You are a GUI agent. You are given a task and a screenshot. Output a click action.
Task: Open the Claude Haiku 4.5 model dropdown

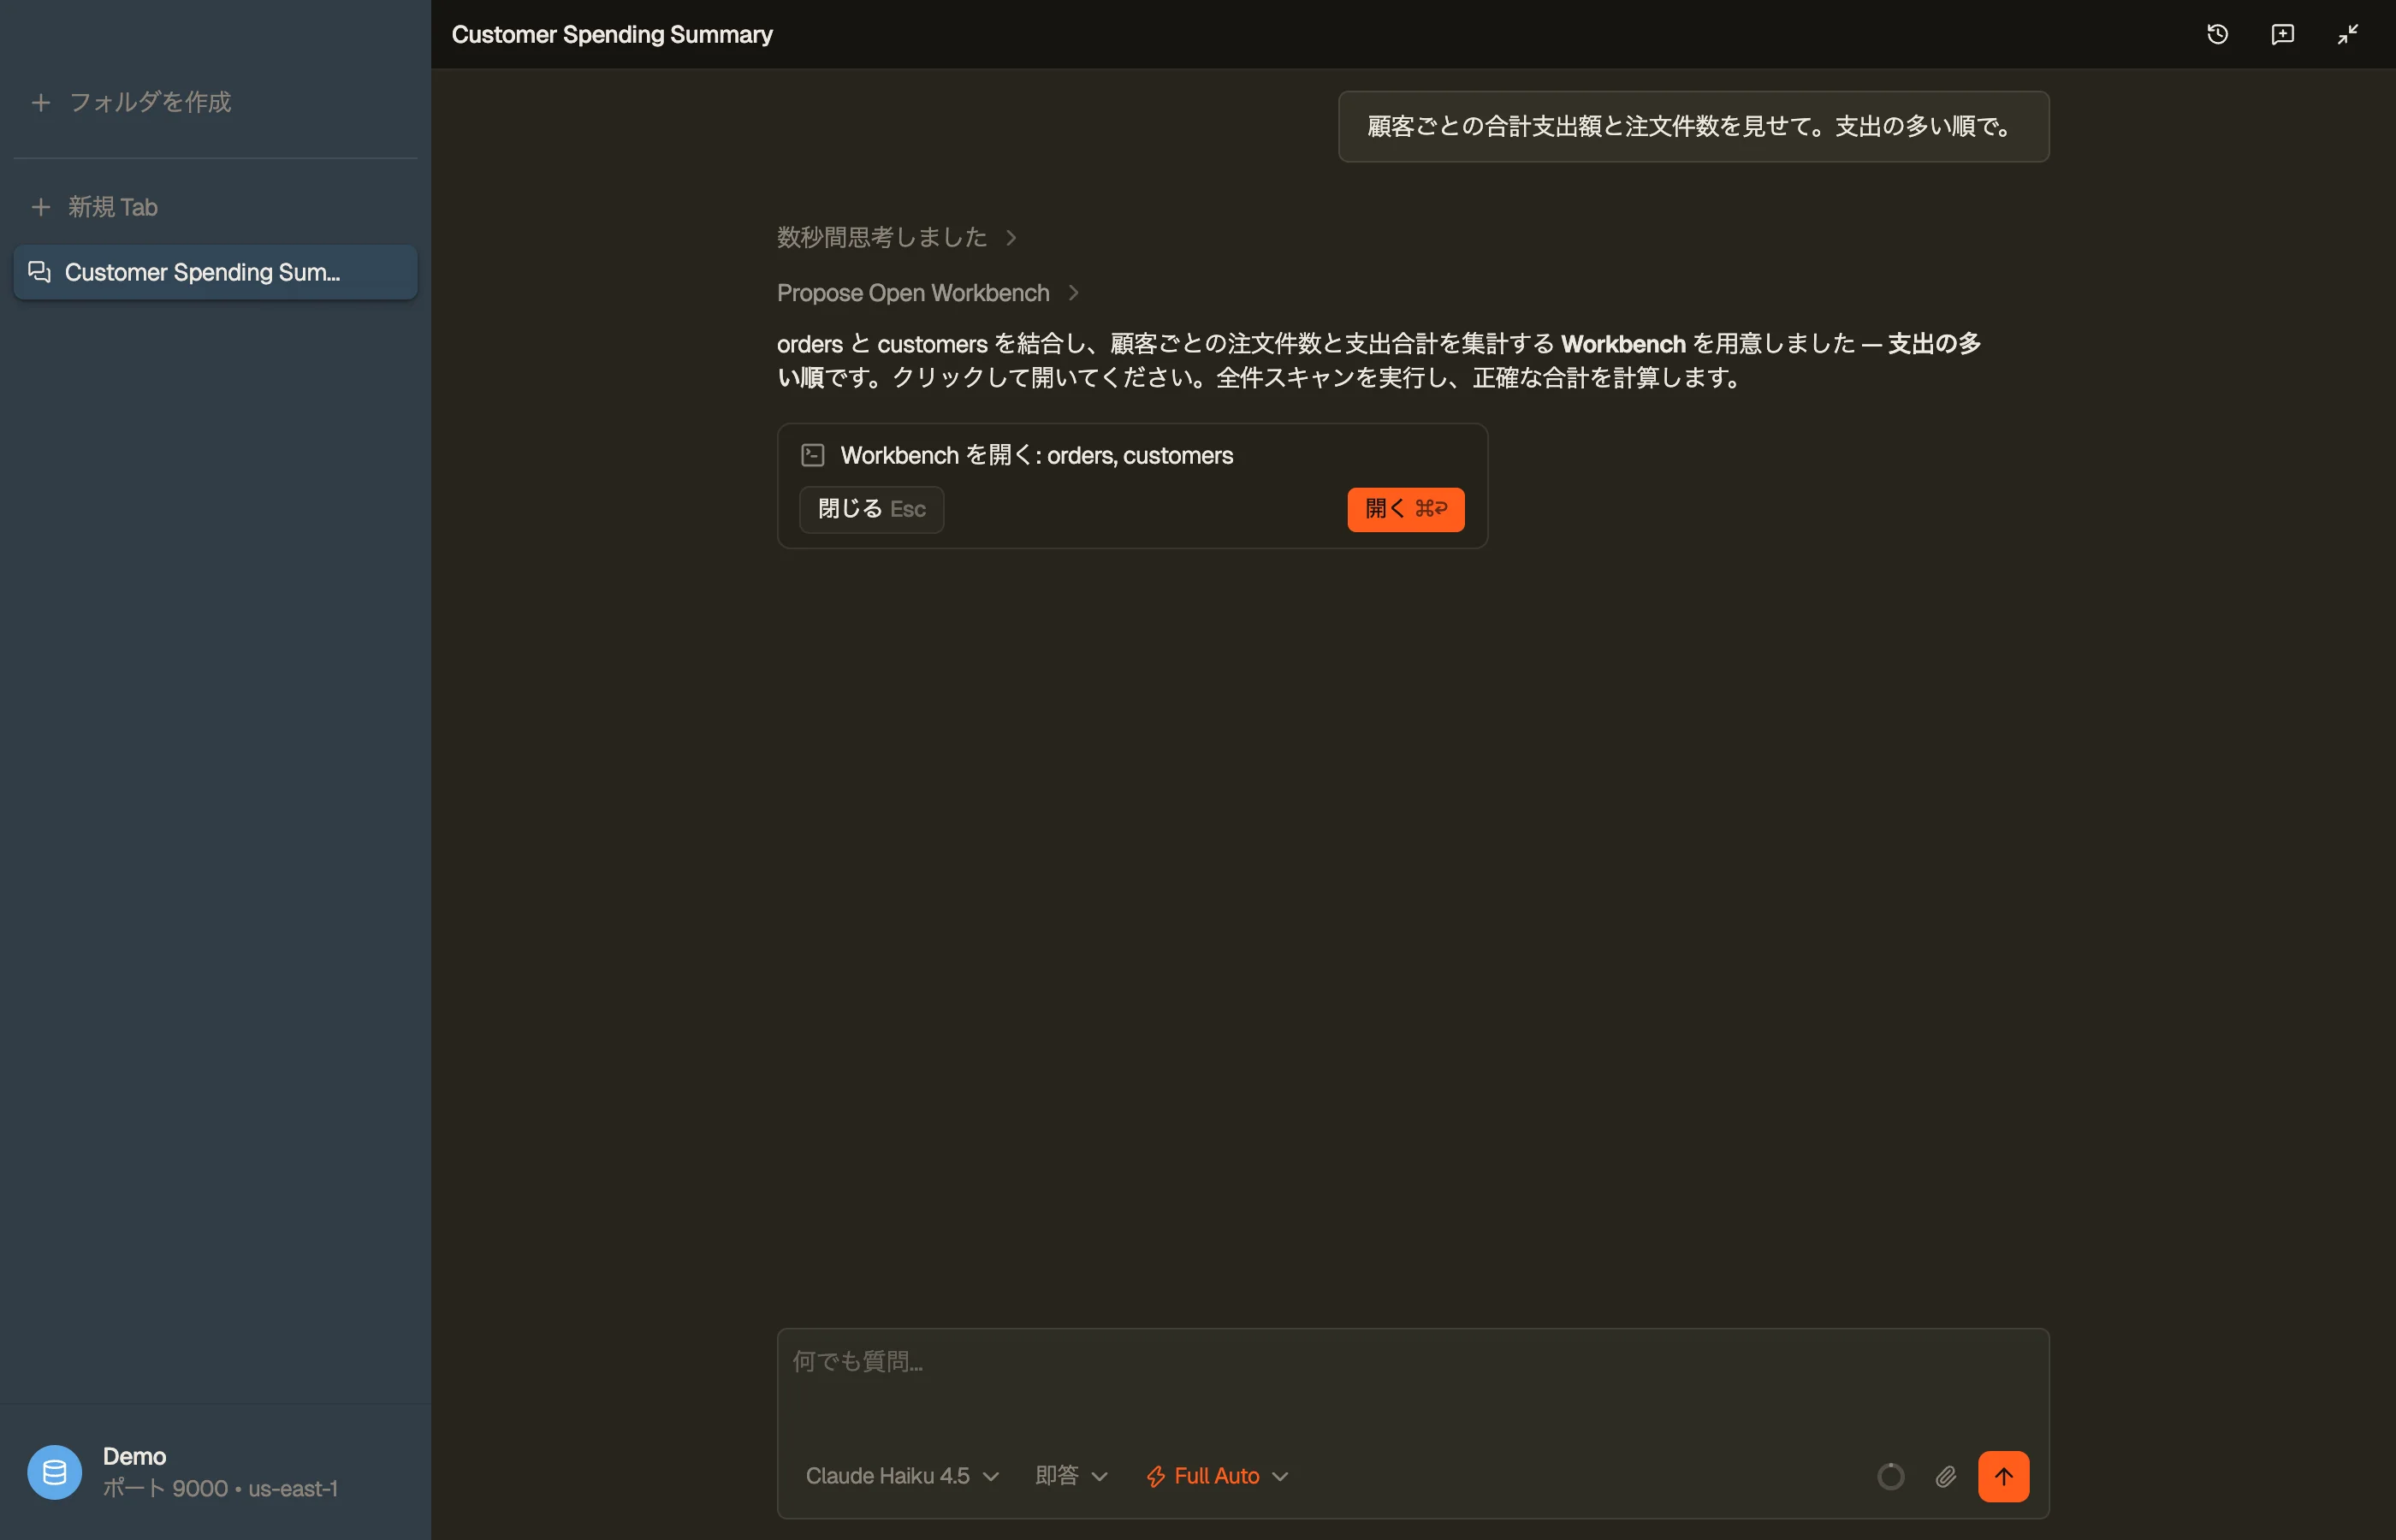(x=902, y=1476)
